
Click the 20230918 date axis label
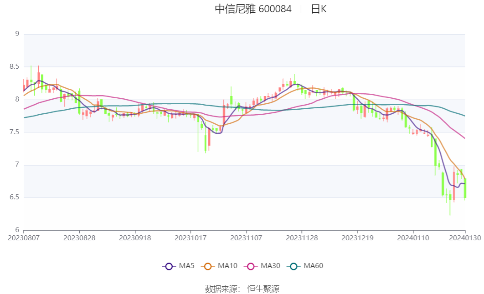[135, 238]
